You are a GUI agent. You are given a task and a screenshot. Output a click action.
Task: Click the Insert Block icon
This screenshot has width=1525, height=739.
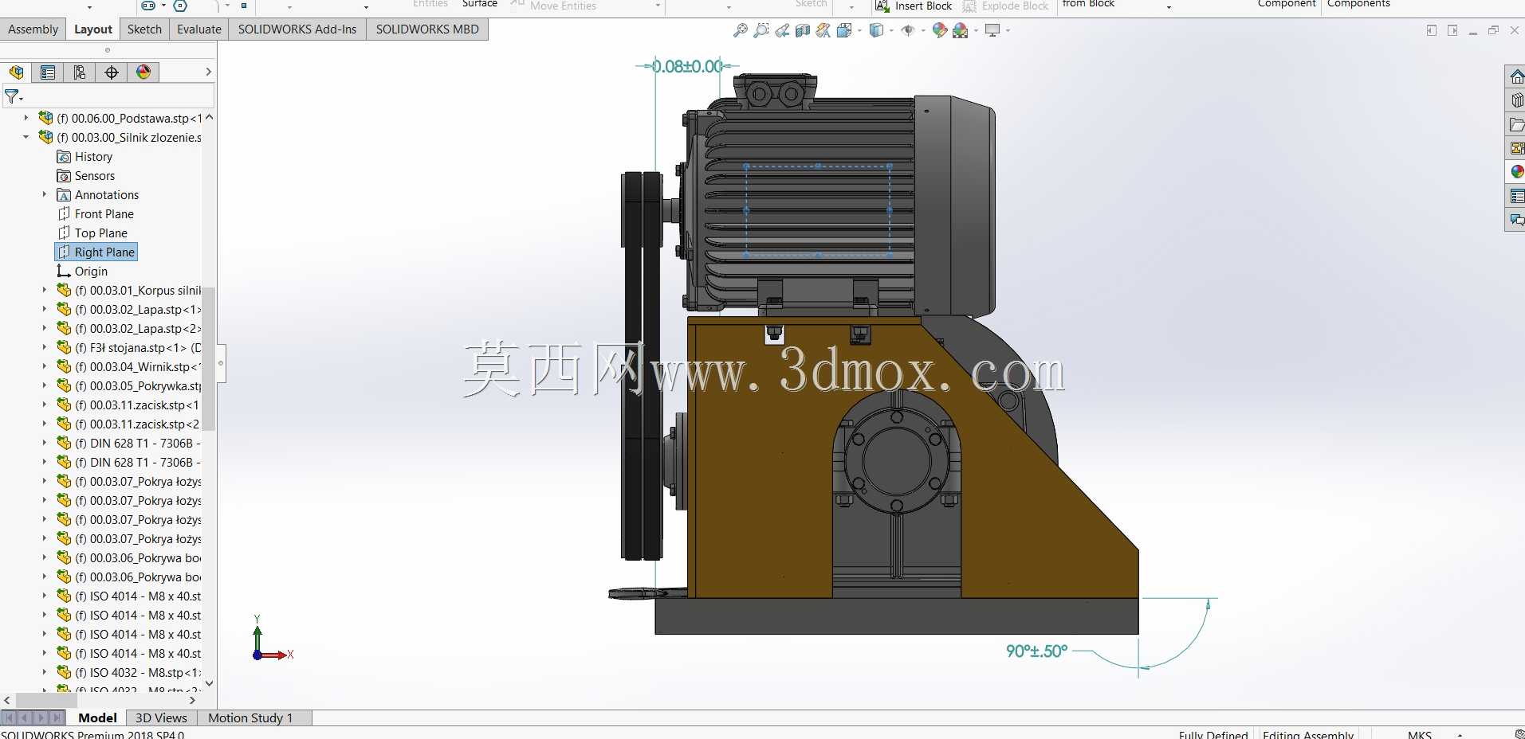(x=882, y=6)
